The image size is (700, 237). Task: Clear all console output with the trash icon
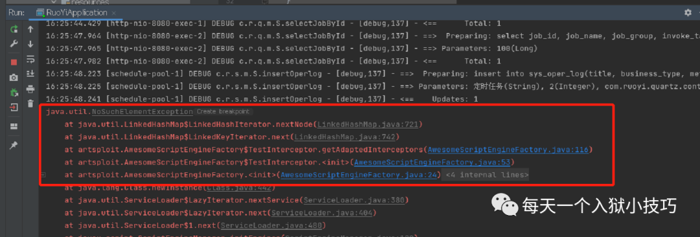click(30, 104)
